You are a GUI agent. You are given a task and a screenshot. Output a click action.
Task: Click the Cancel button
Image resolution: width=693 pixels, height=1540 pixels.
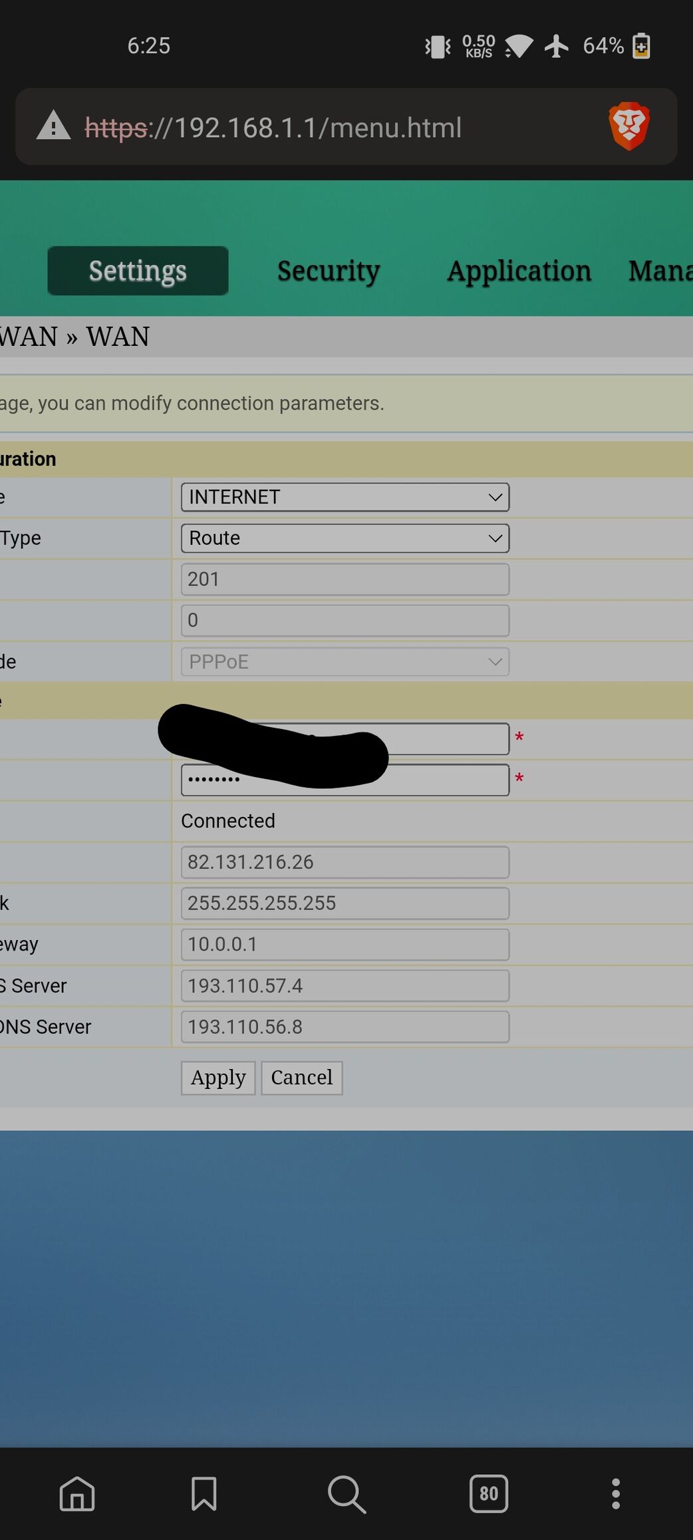(x=302, y=1078)
